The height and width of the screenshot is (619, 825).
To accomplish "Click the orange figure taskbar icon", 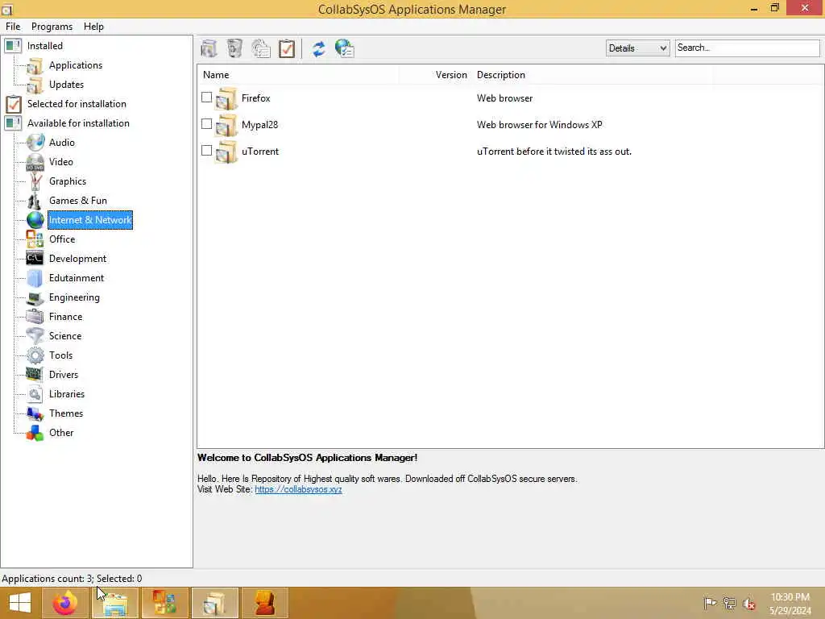I will tap(265, 603).
